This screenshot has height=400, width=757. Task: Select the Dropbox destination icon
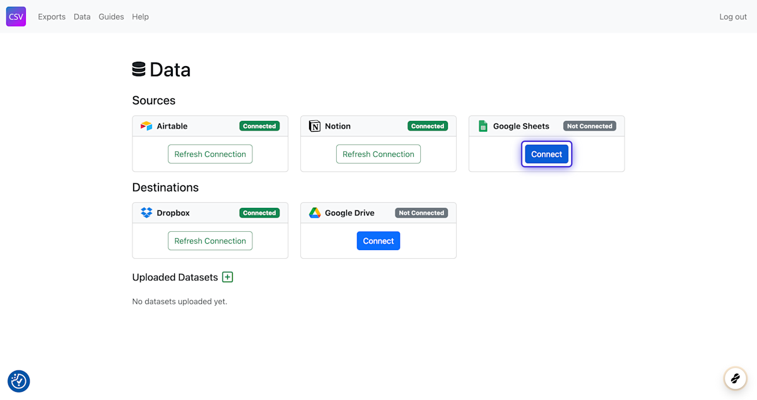pyautogui.click(x=146, y=213)
